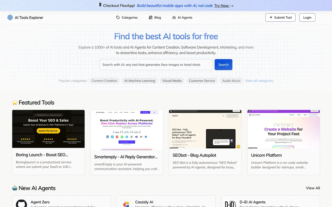The width and height of the screenshot is (332, 207).
Task: Open the Smartereply thumbnail image
Action: point(127,130)
